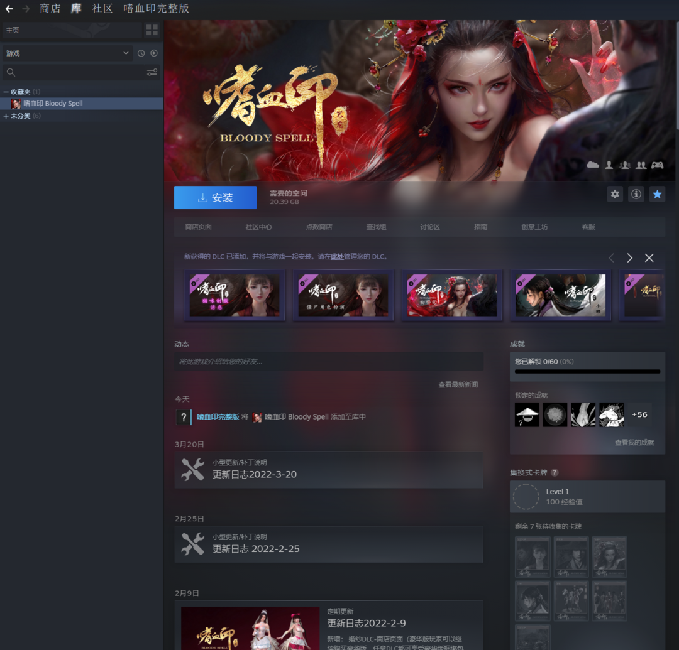Click the 安装 install button
Viewport: 679px width, 650px height.
pos(215,198)
